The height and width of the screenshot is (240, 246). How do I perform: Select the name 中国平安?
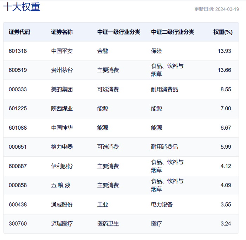click(x=62, y=51)
